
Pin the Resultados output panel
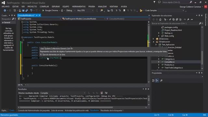click(146, 89)
